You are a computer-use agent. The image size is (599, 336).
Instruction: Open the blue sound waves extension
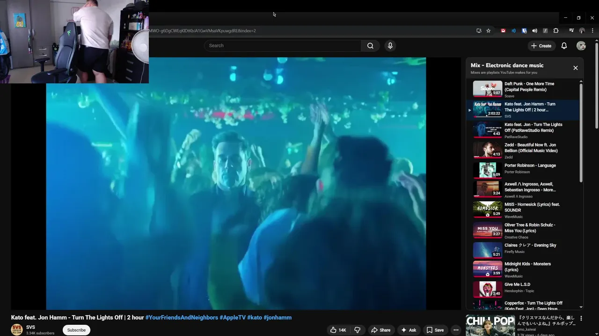(x=513, y=31)
